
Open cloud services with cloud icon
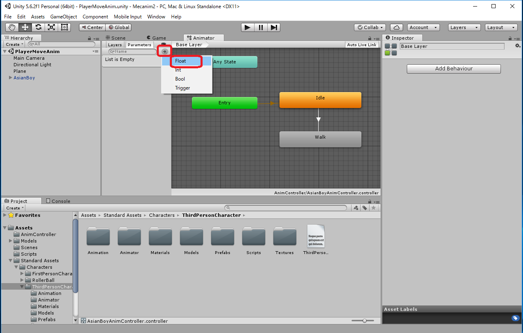396,27
